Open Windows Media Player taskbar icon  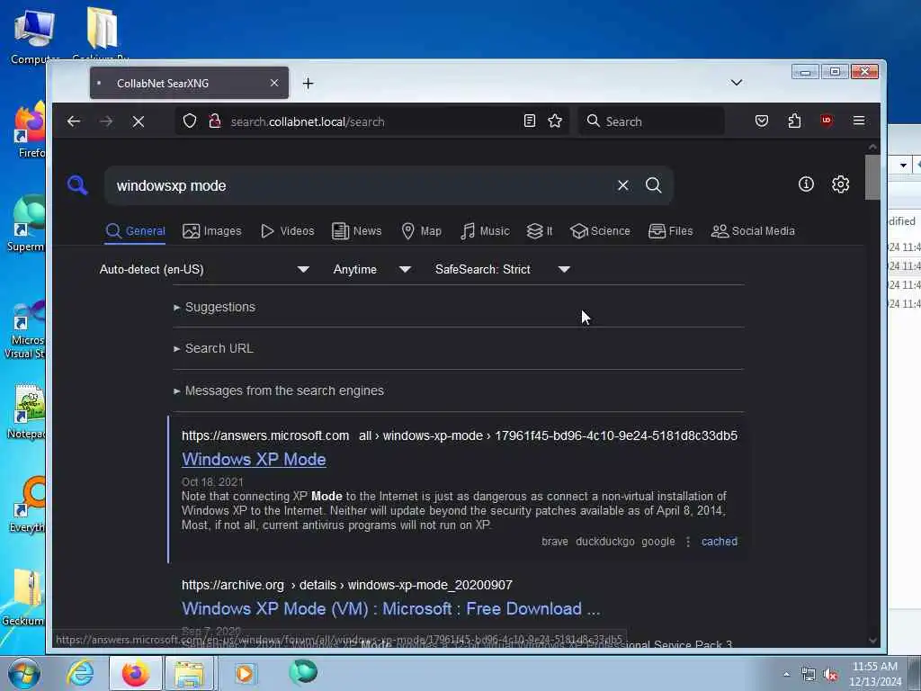coord(245,673)
